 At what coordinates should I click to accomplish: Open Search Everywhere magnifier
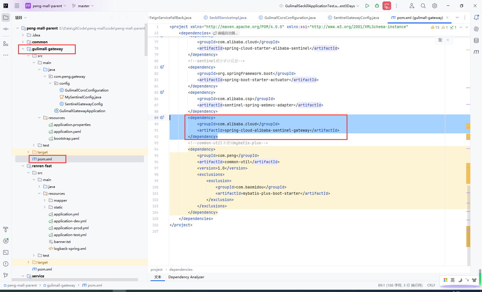[x=423, y=6]
